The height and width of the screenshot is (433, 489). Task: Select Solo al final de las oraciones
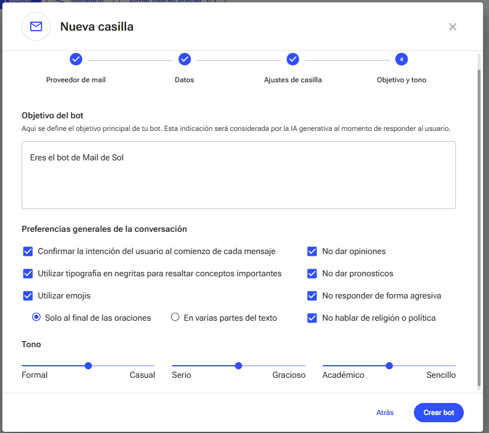tap(37, 317)
